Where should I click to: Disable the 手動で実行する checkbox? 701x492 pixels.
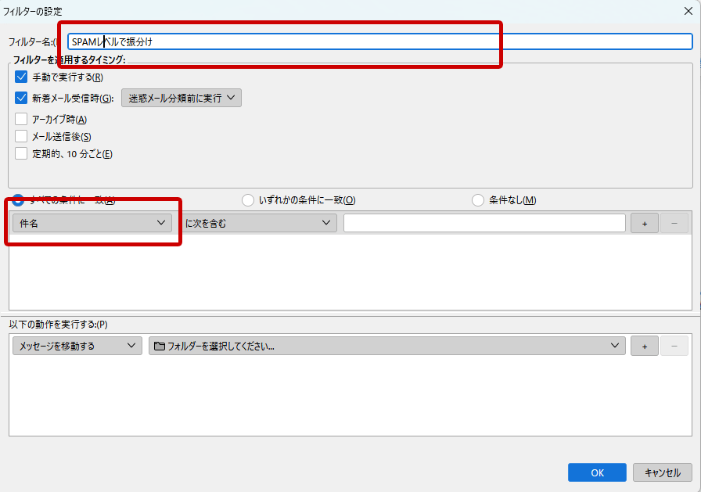tap(20, 77)
